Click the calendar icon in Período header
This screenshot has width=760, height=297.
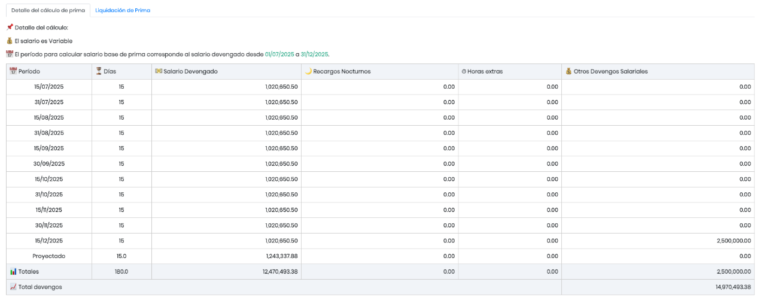(13, 71)
